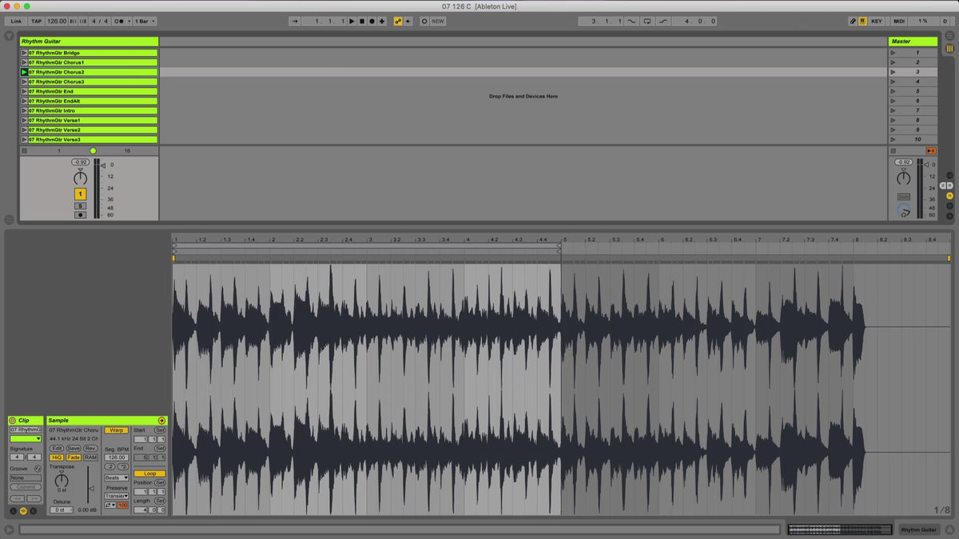Toggle HiQ sample mode
Image resolution: width=959 pixels, height=539 pixels.
click(57, 458)
